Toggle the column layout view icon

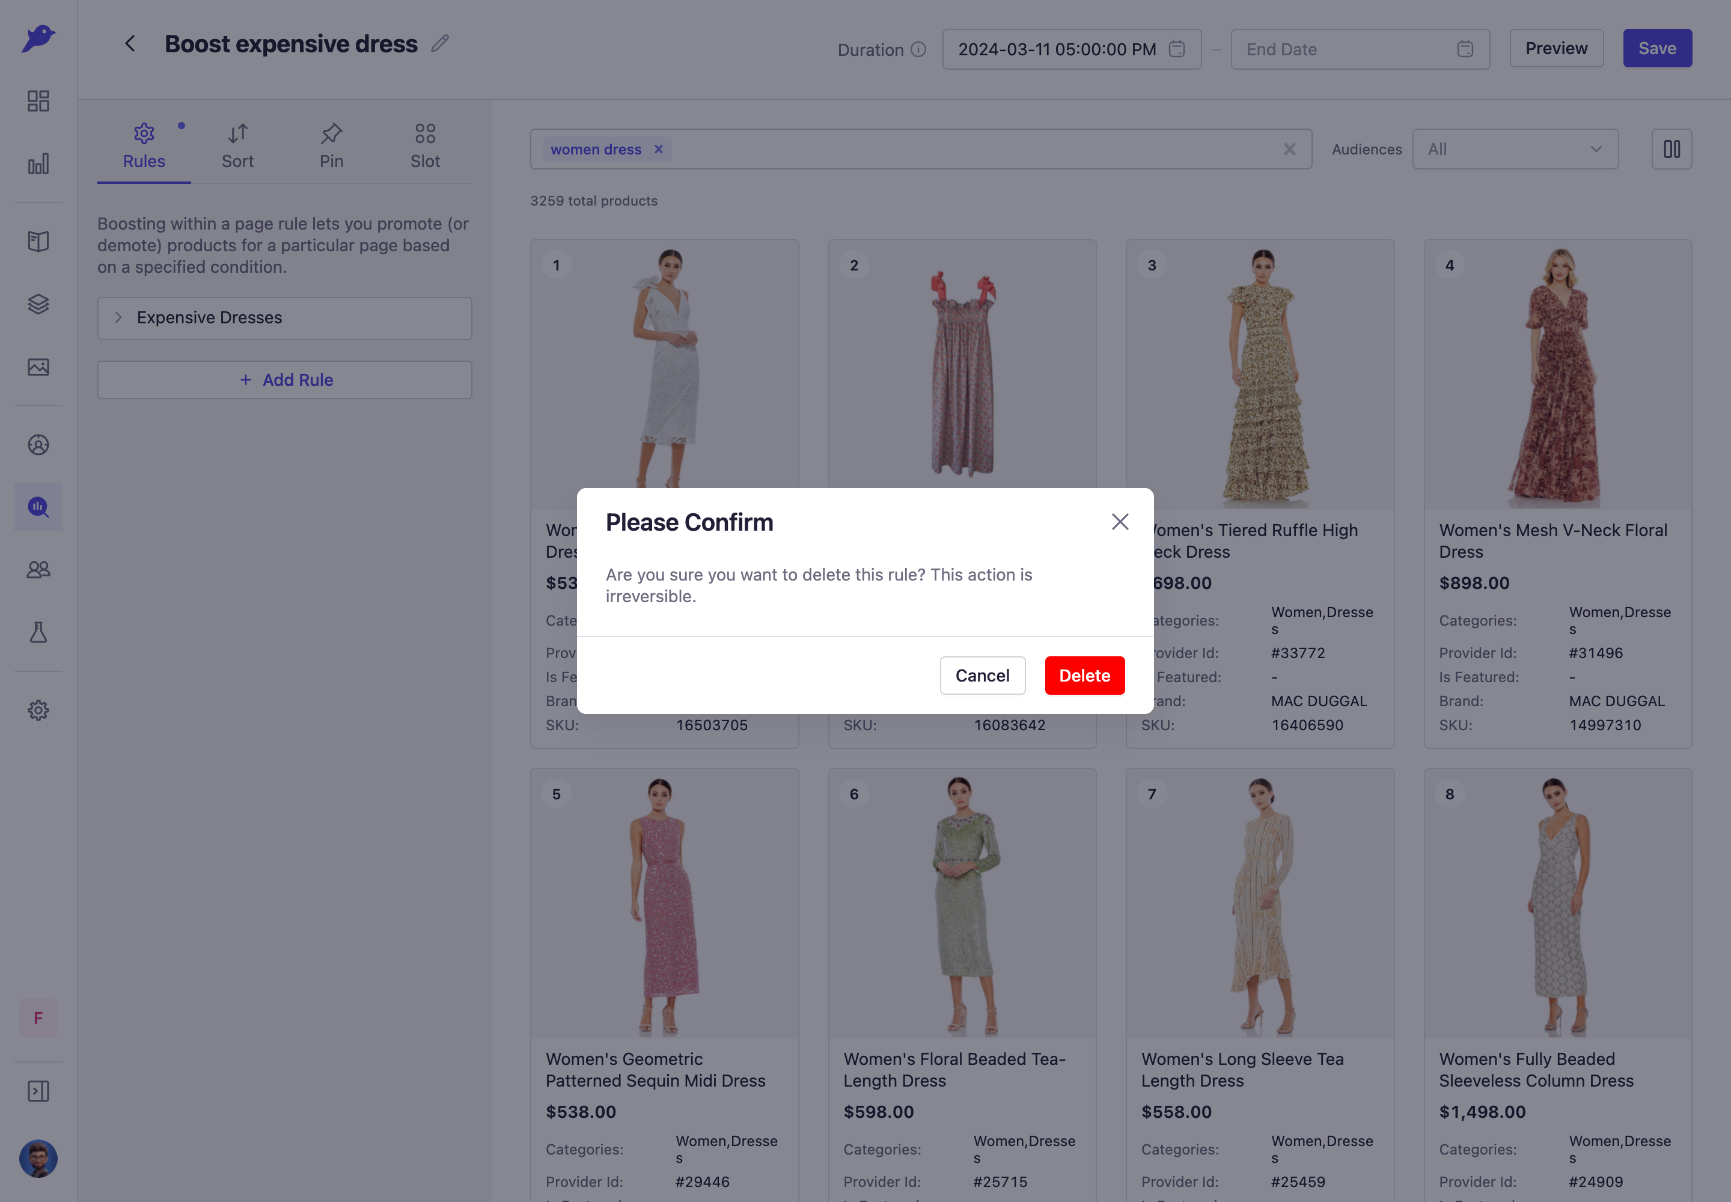coord(1671,149)
